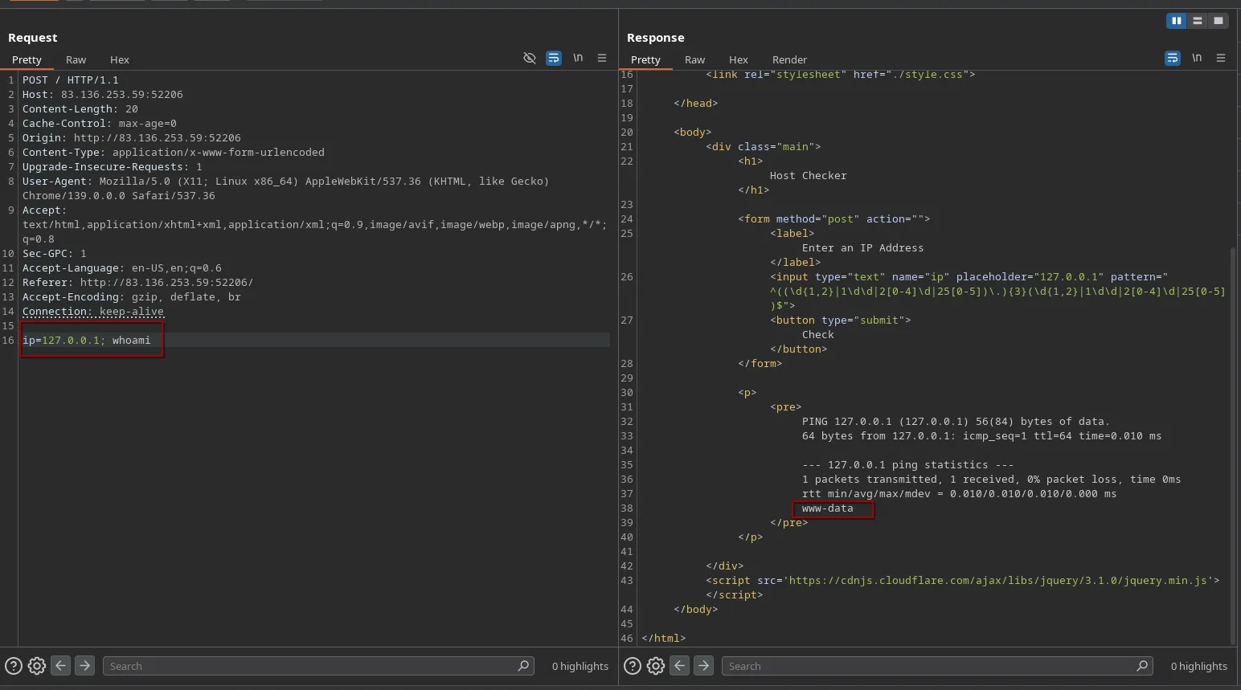1241x690 pixels.
Task: Click the 'Sec-GPC: 1' header
Action: (55, 254)
